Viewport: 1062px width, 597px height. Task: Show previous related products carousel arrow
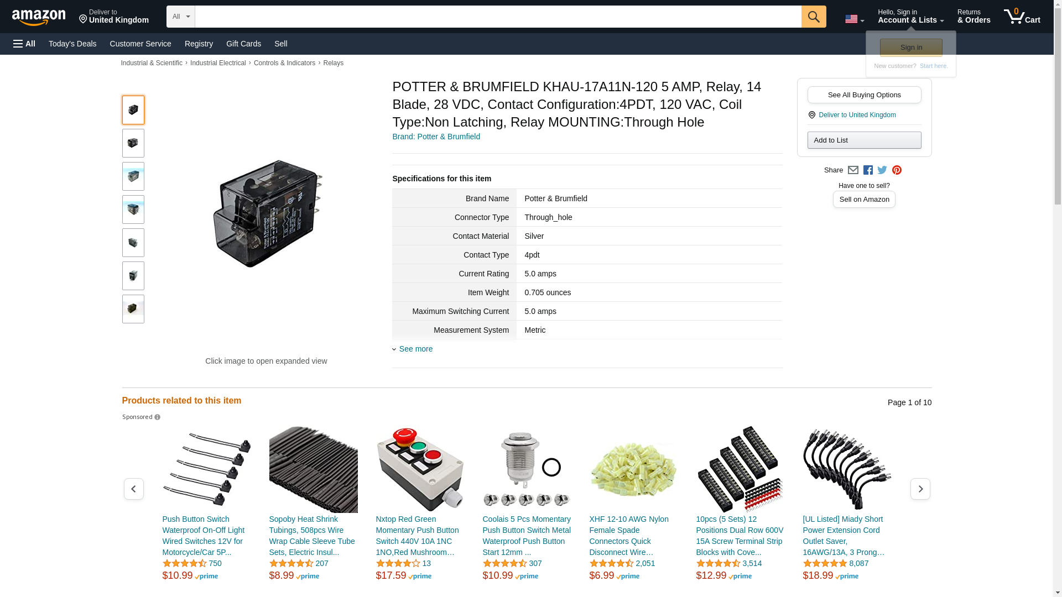click(133, 489)
